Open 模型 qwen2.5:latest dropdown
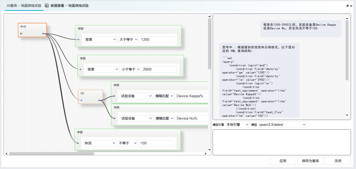356x169 pixels. tap(282, 125)
